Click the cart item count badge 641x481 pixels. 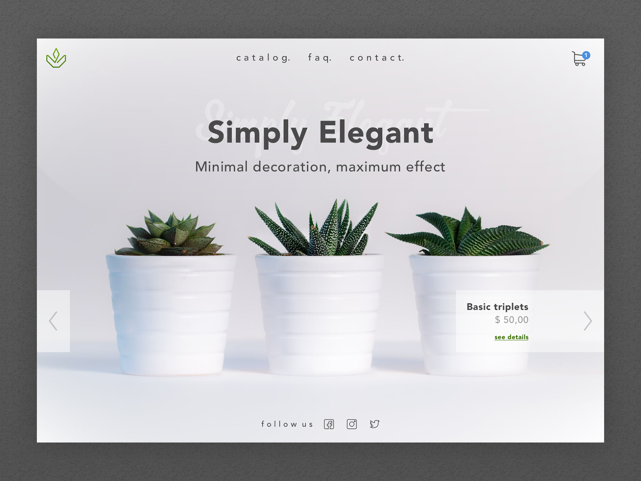point(587,55)
